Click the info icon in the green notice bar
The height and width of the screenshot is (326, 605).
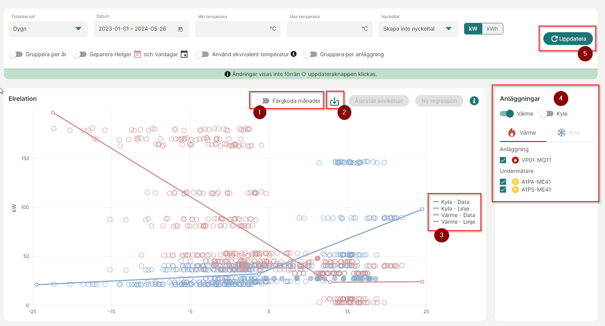(227, 74)
